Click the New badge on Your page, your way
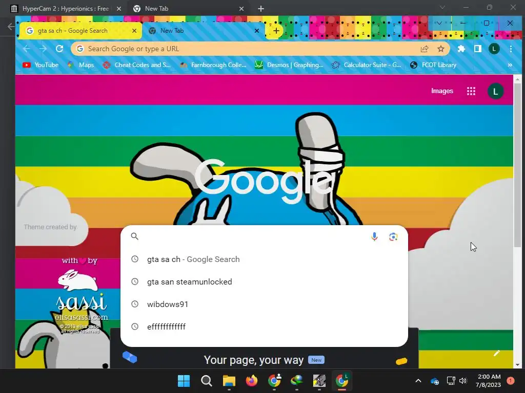 tap(316, 360)
